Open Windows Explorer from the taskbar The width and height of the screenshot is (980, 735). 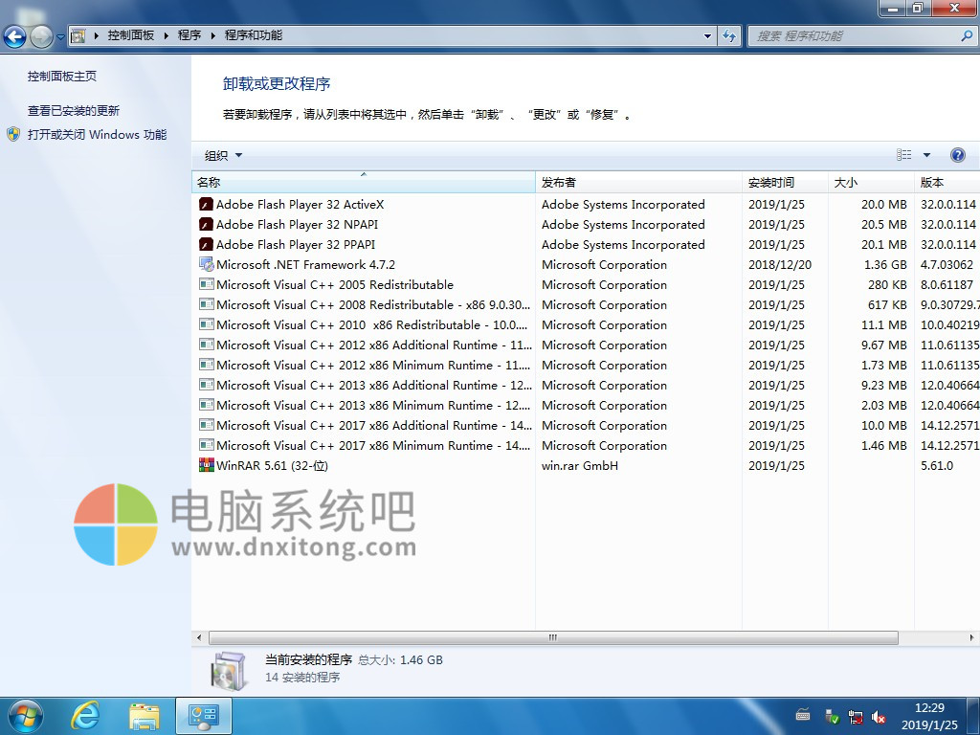tap(145, 717)
